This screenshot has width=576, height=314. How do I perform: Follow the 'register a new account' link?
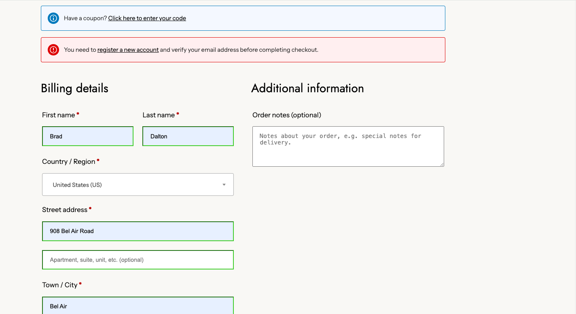click(x=128, y=50)
